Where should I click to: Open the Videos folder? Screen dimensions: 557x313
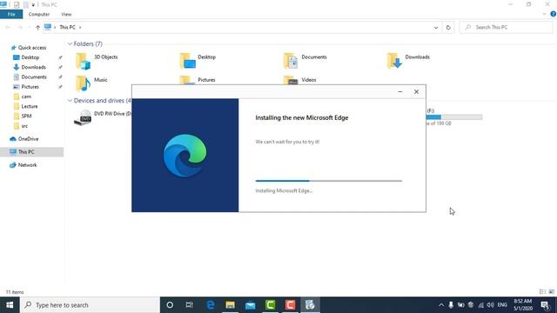click(x=300, y=80)
